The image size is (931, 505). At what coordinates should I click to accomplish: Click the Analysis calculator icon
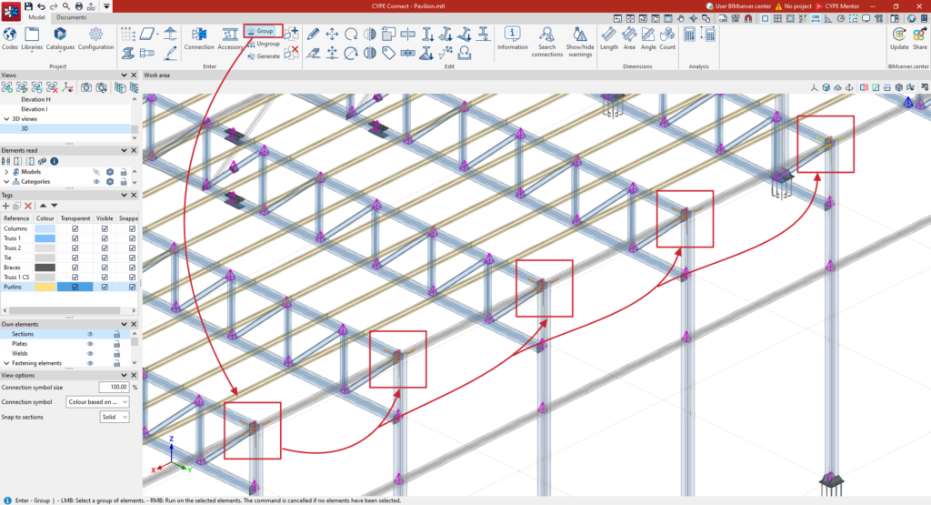[x=689, y=34]
